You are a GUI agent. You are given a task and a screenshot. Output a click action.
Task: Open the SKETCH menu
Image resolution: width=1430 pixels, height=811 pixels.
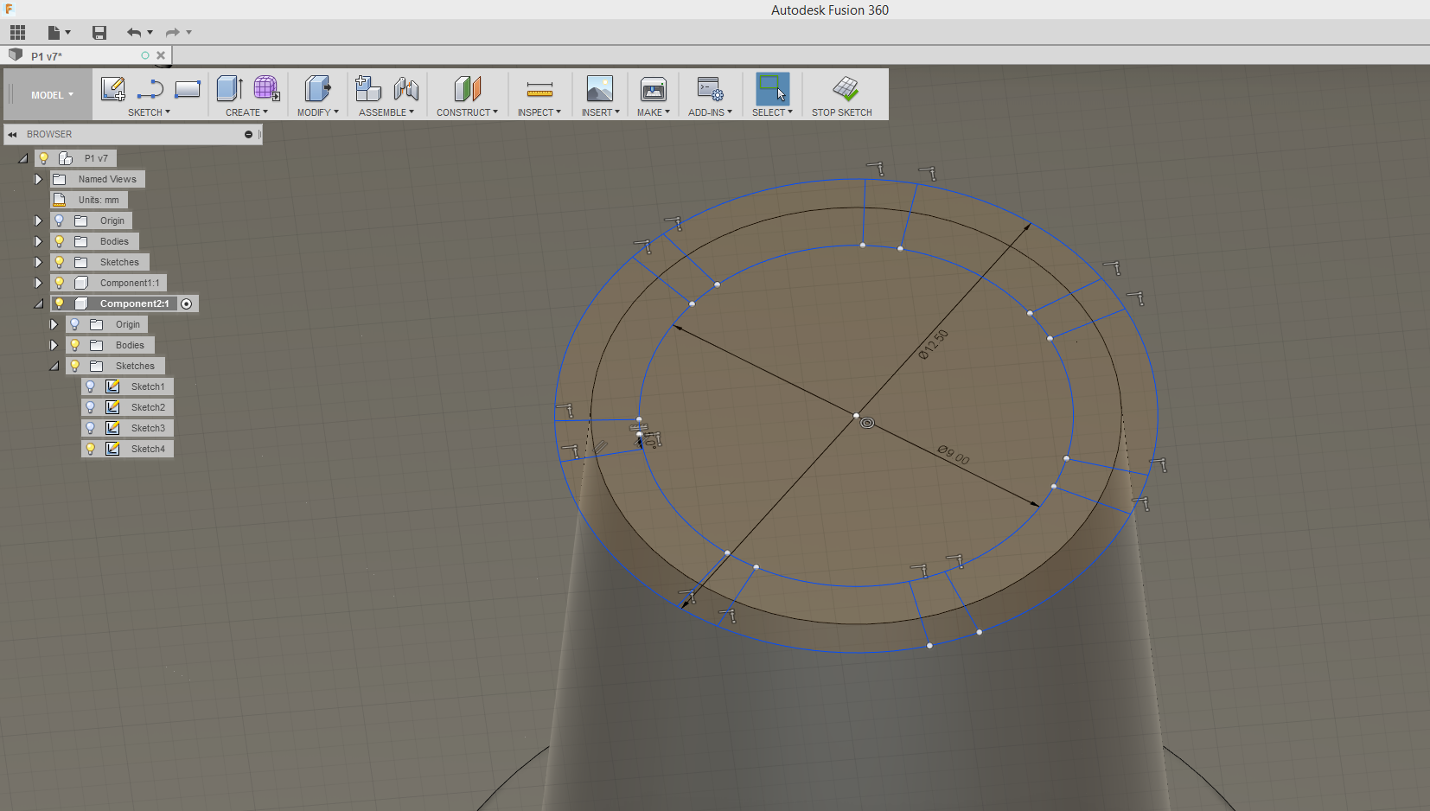point(149,112)
